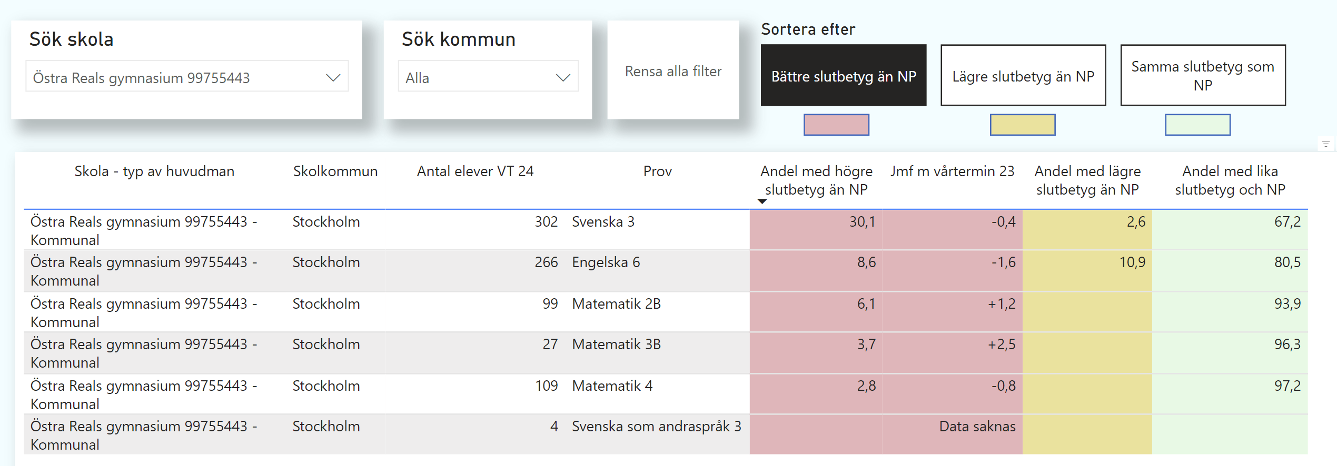Sort by Andel med lägre slutbetyg column
1337x466 pixels.
[1087, 180]
